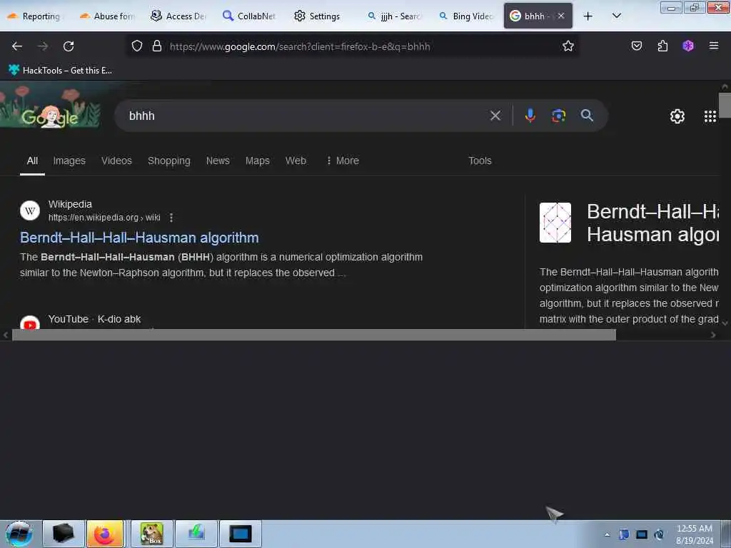Click the horizontal scrollbar thumb

point(314,335)
